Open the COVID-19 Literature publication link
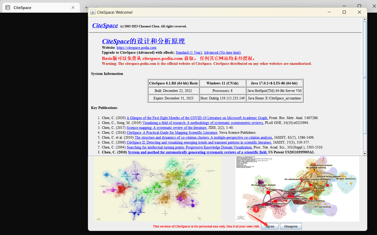This screenshot has height=235, width=377. pyautogui.click(x=197, y=118)
